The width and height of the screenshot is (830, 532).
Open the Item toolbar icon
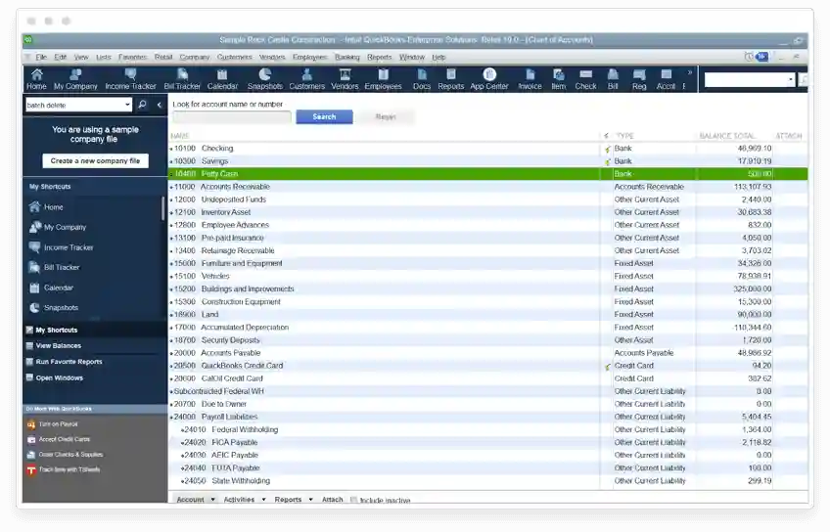click(x=559, y=79)
